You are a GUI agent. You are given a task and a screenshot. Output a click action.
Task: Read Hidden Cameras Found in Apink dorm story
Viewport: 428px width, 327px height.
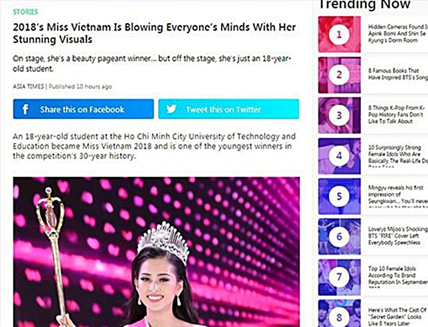pos(398,34)
